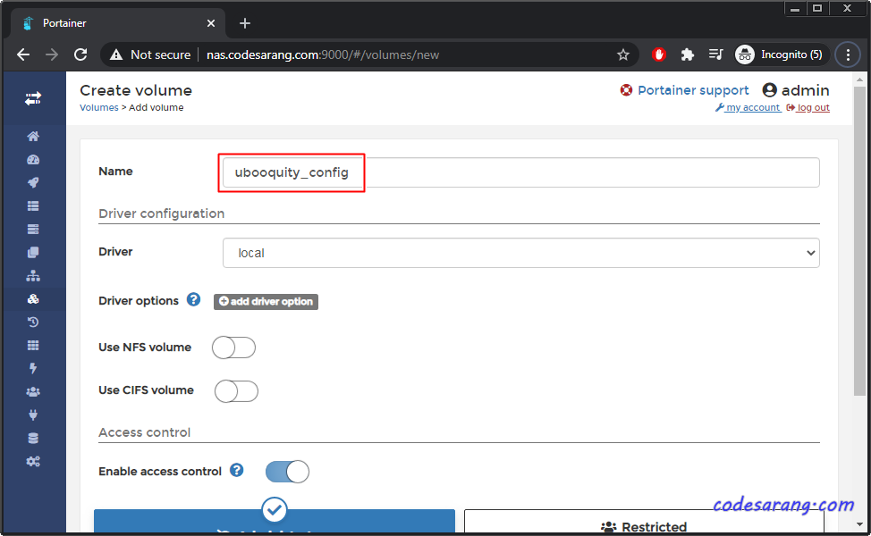Click Enable access control help icon
Viewport: 871px width, 536px height.
[x=237, y=471]
